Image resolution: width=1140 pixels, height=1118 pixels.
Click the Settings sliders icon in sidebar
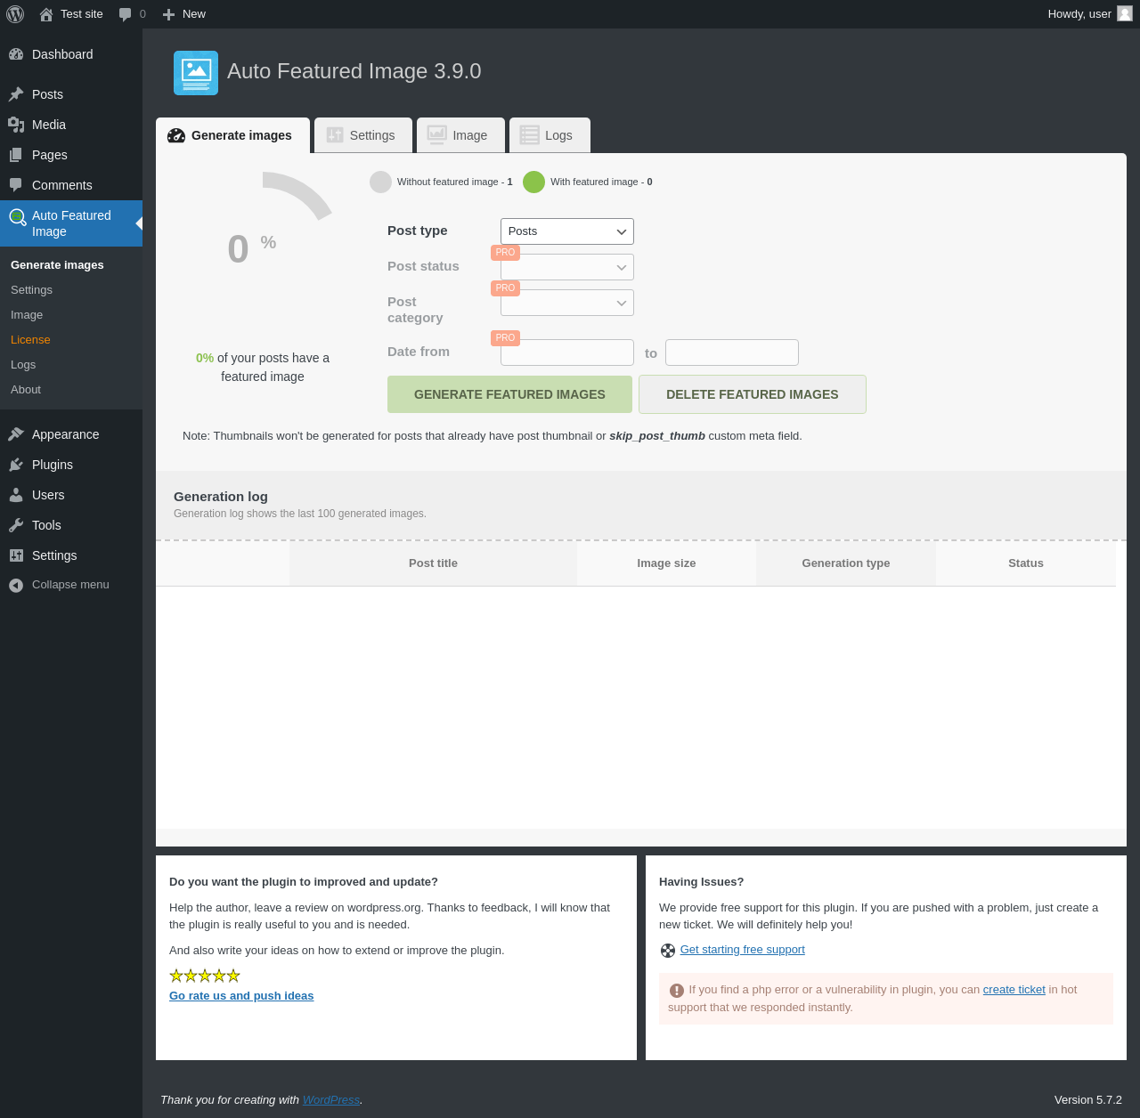16,555
